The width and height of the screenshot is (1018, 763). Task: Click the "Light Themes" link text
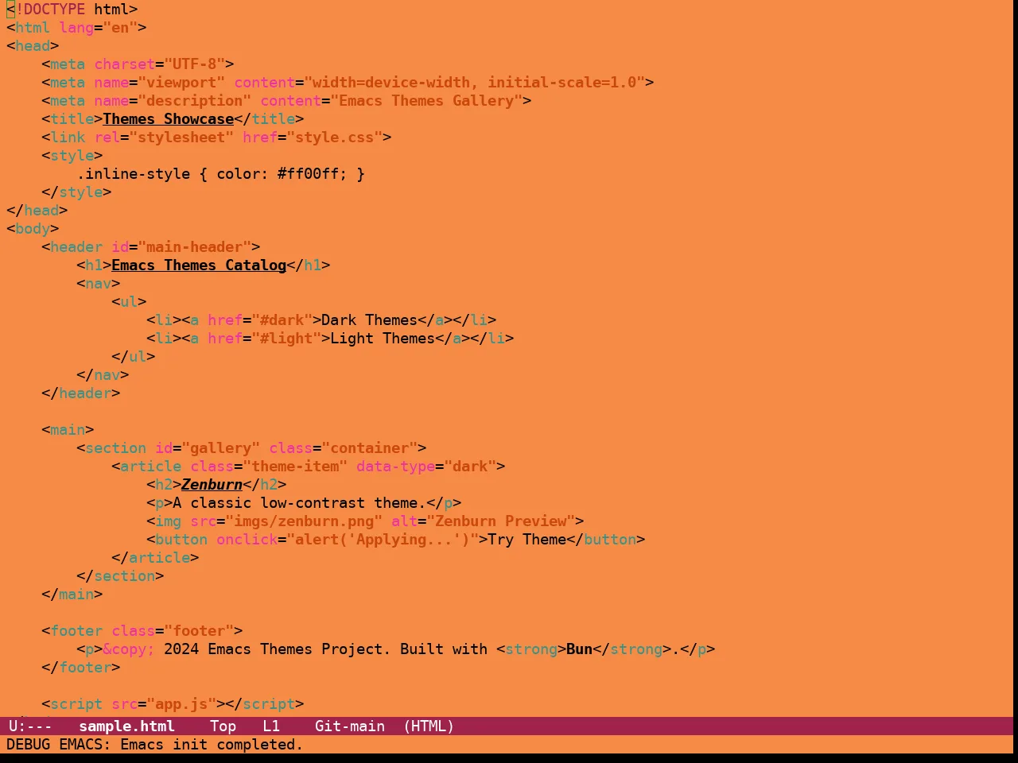tap(383, 339)
